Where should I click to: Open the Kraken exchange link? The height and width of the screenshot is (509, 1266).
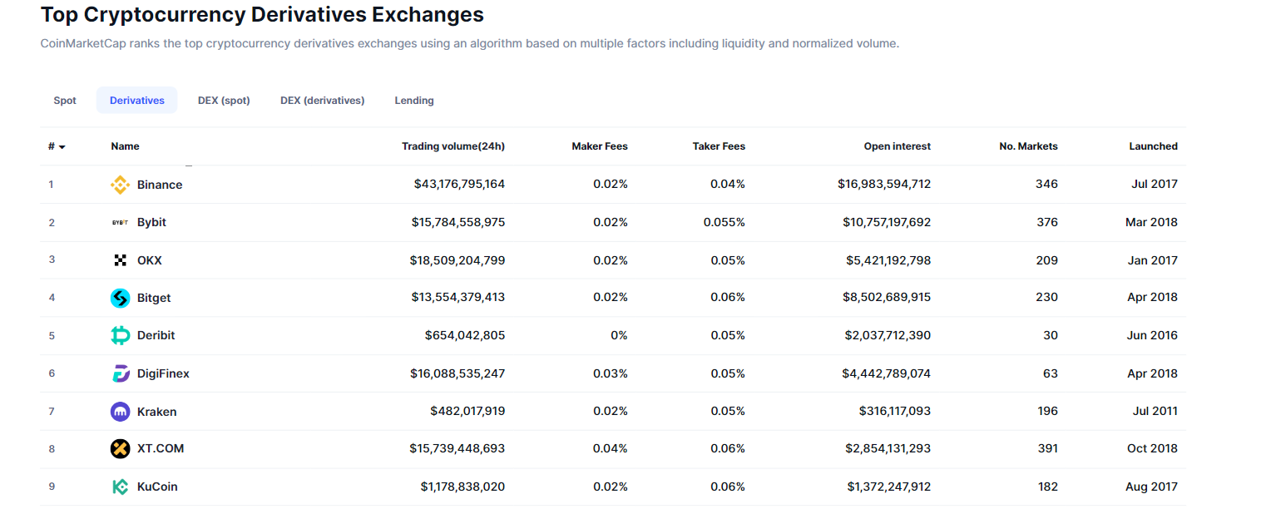[157, 412]
